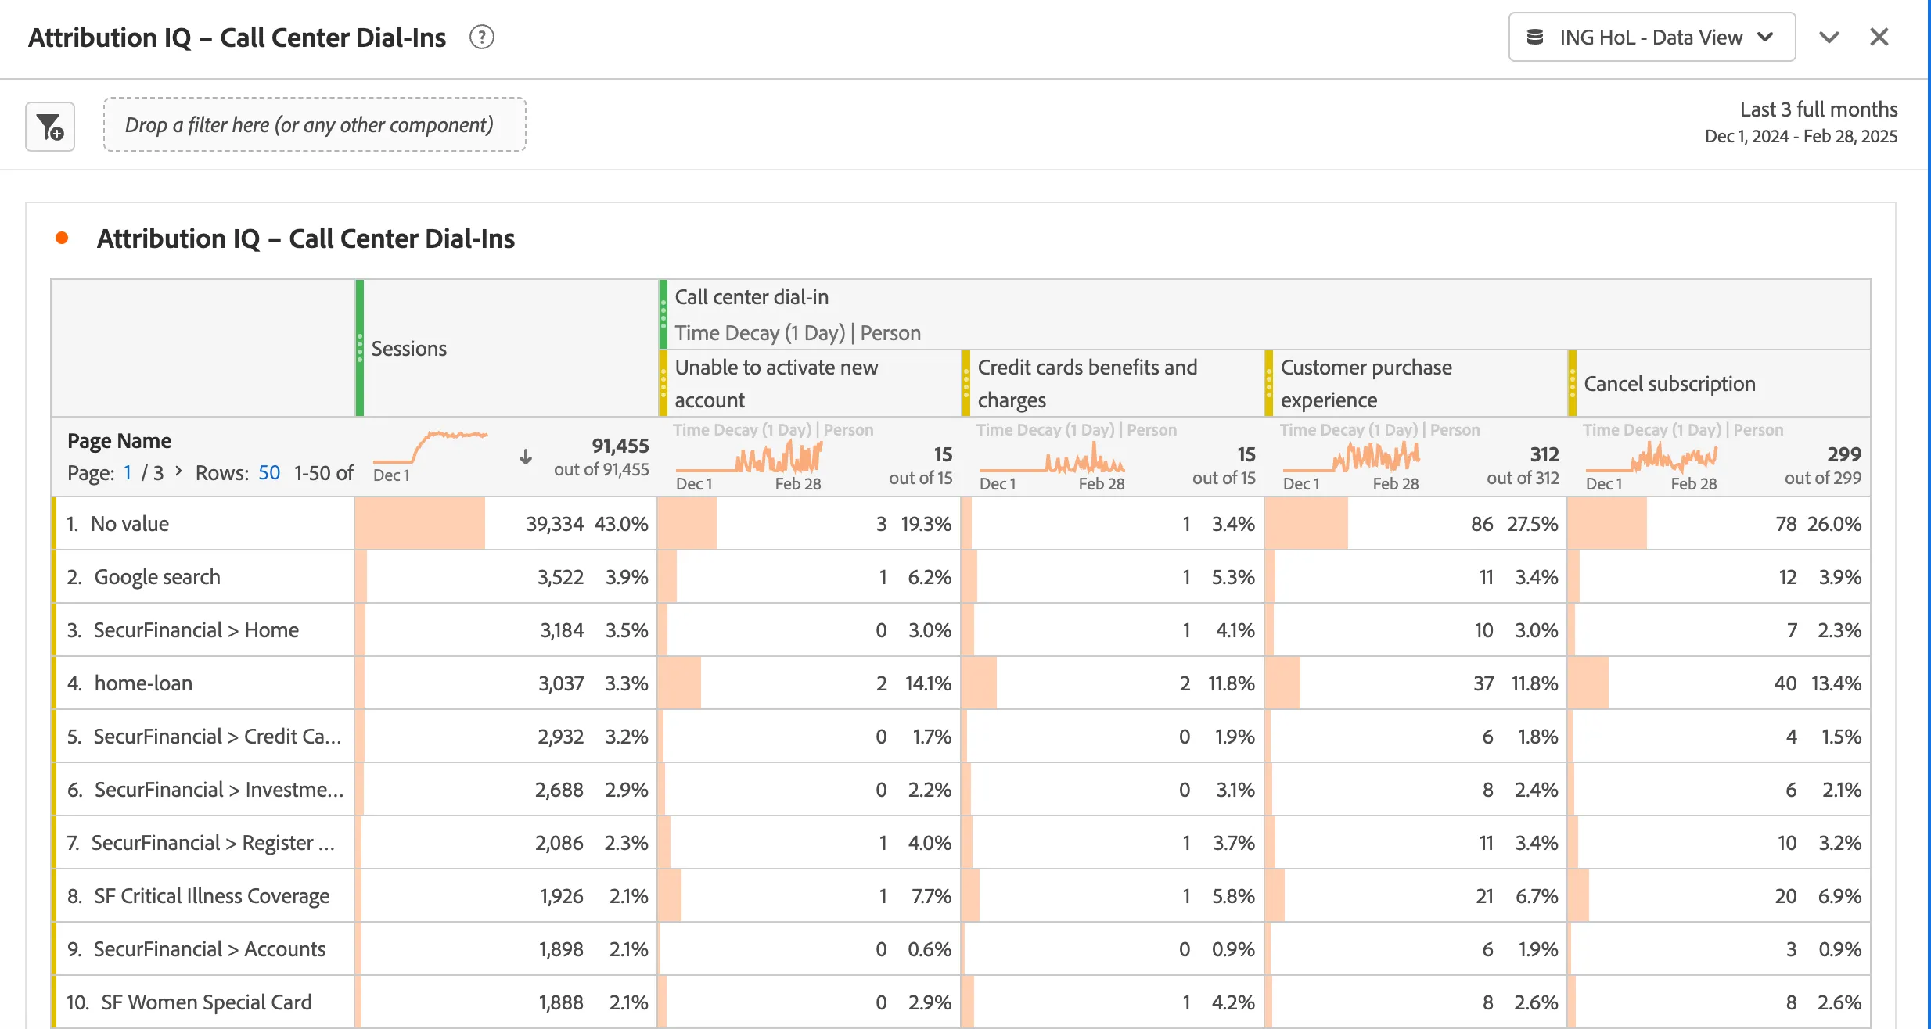Click the help question mark icon beside the title
Screen dimensions: 1931x1029
click(x=482, y=37)
